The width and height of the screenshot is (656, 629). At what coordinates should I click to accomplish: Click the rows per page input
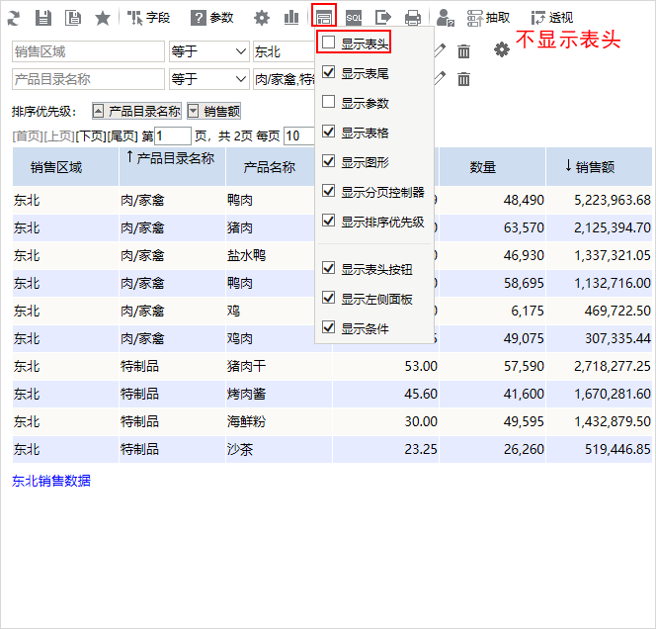coord(299,136)
